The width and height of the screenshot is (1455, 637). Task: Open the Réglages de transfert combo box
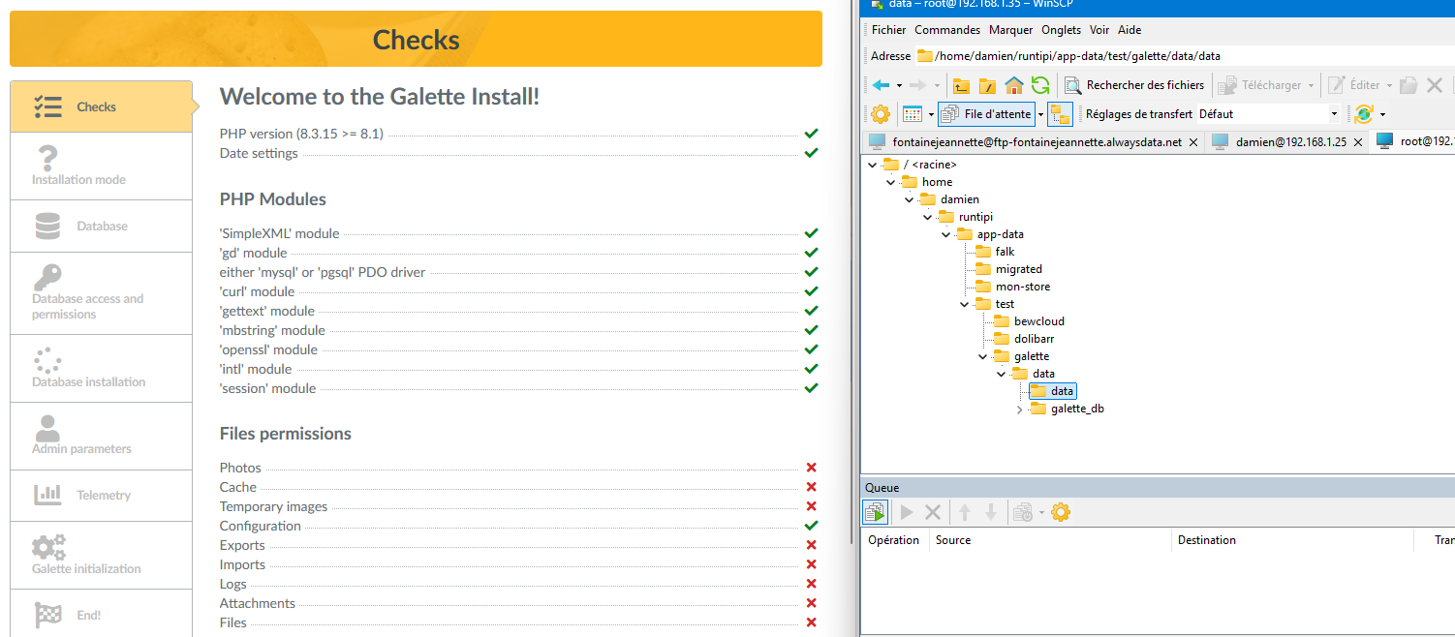tap(1268, 114)
